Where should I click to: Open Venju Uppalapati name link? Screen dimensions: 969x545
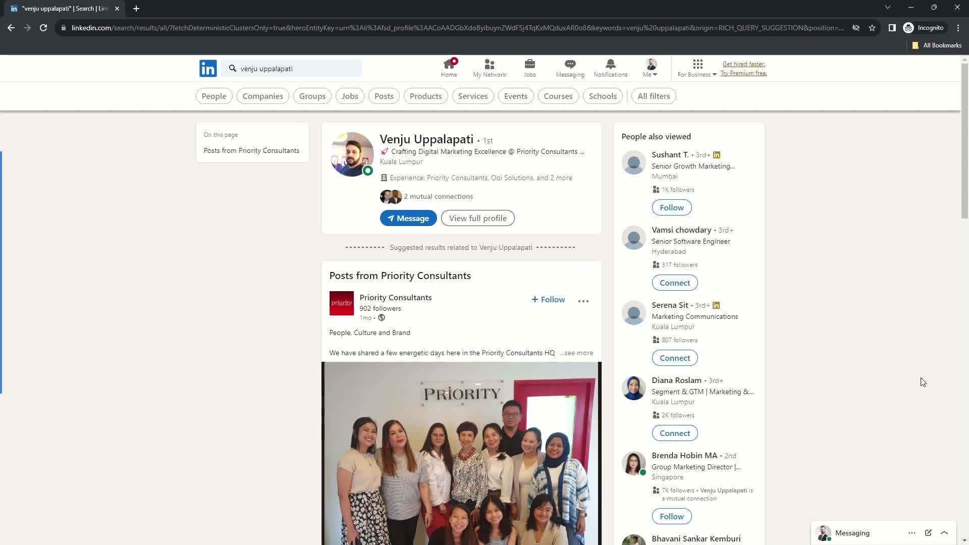pyautogui.click(x=426, y=139)
